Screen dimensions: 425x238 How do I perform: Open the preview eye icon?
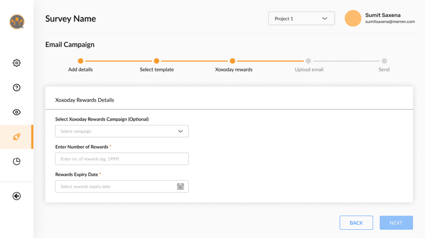17,112
